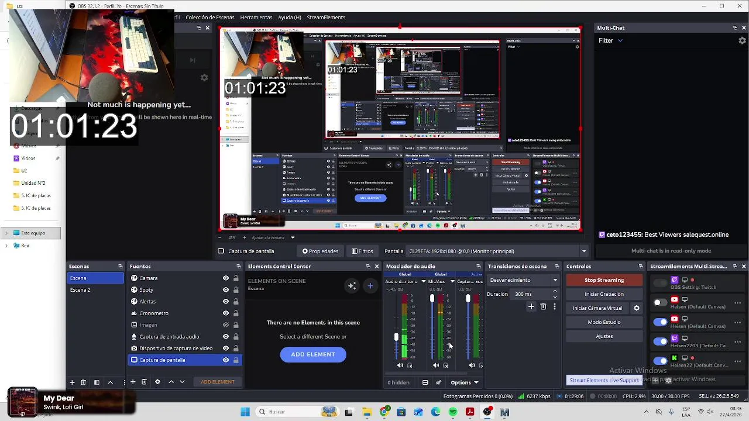This screenshot has width=749, height=421.
Task: Open Colección de Escenas menu
Action: point(210,18)
